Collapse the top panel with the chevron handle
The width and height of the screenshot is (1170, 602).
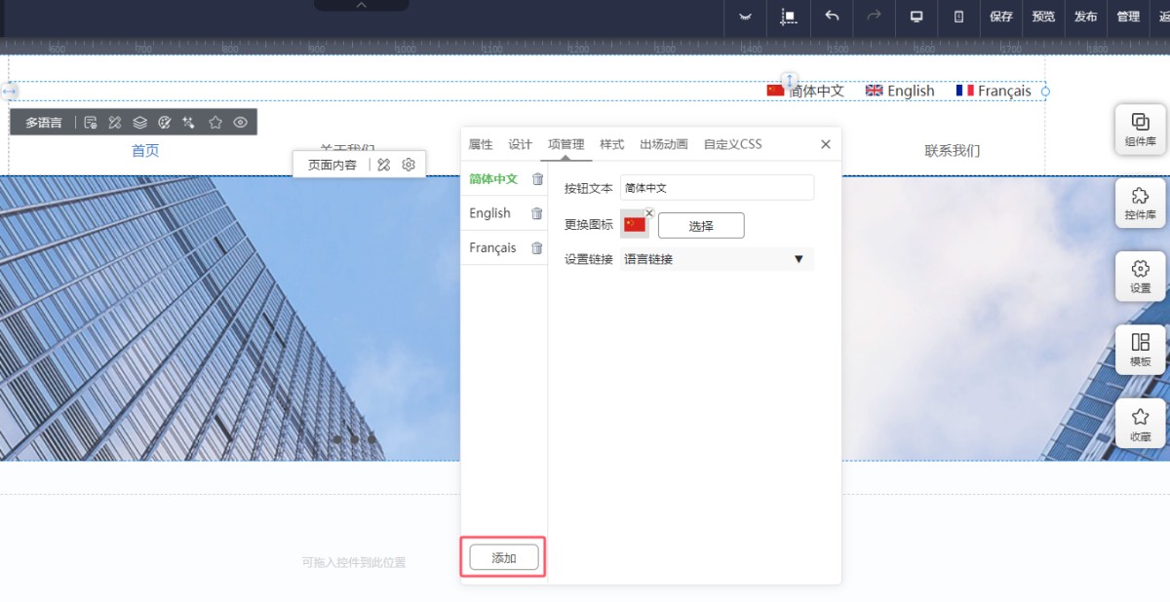(362, 5)
